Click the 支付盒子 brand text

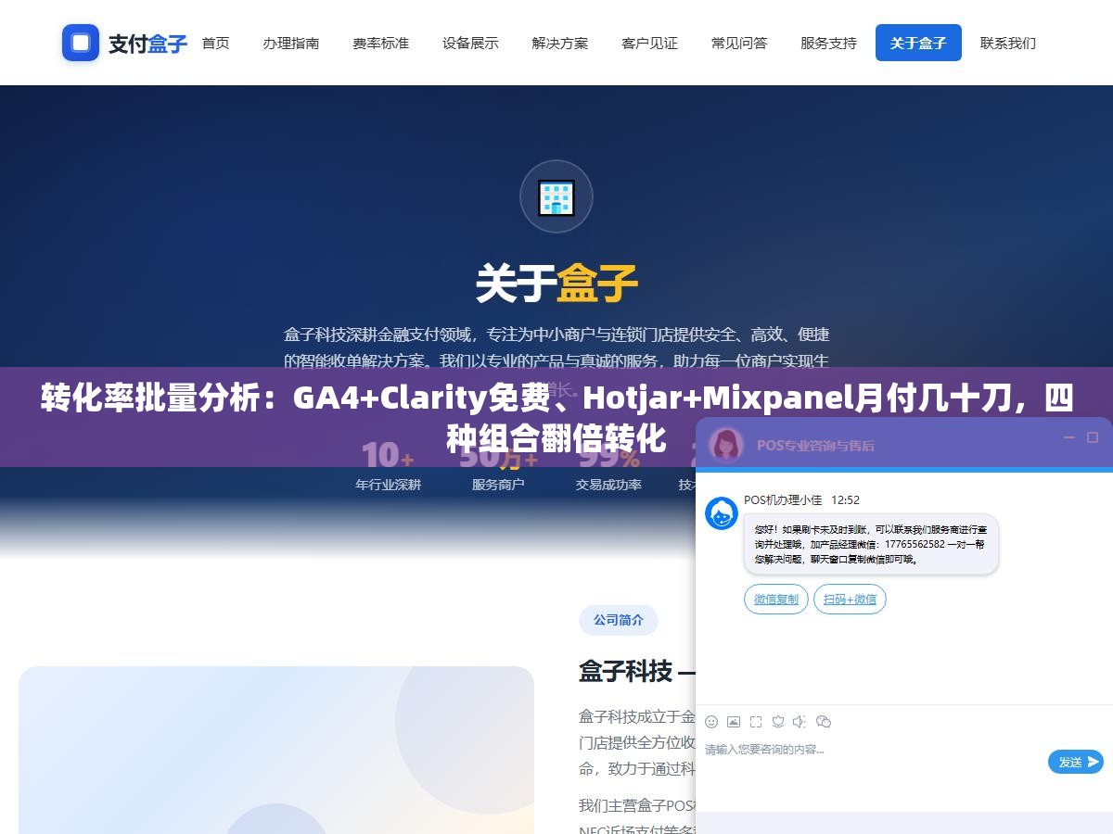point(147,44)
